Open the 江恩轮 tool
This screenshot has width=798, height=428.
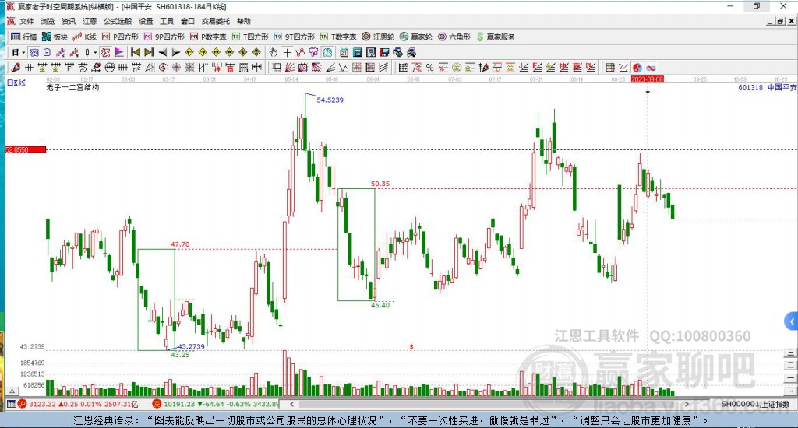pos(378,37)
